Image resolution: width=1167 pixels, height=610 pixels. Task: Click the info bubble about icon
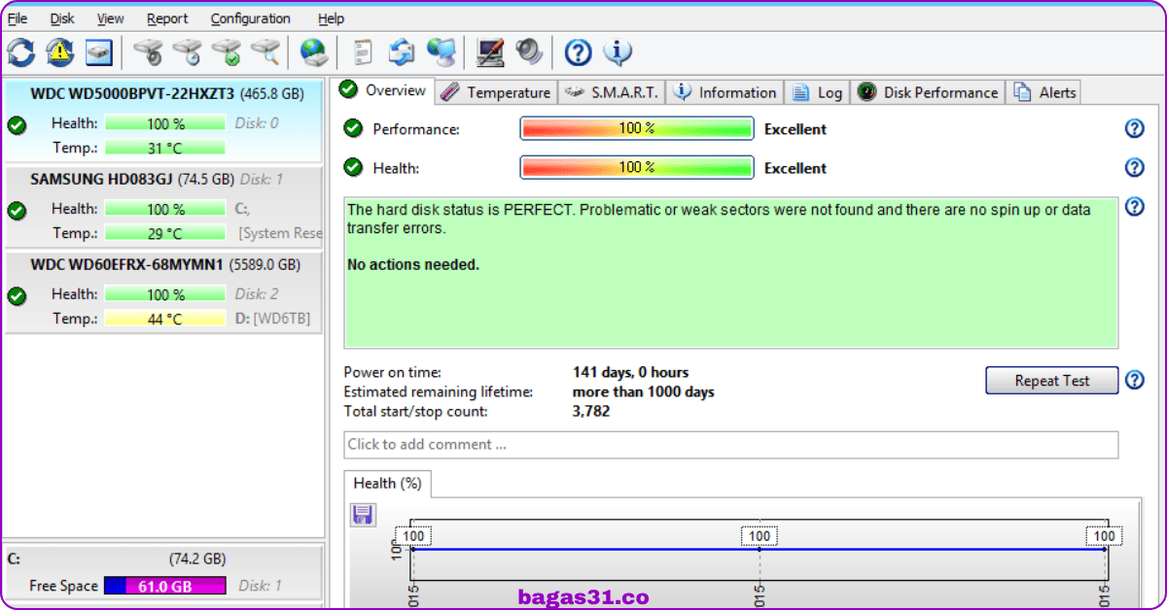(x=618, y=51)
